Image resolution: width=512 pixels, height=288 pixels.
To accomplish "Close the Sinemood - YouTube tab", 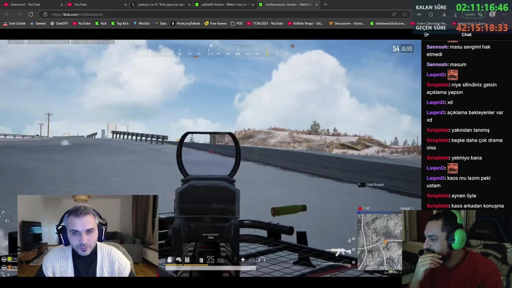I will (61, 4).
